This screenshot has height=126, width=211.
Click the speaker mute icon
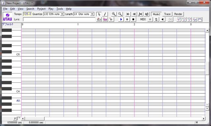pyautogui.click(x=163, y=19)
